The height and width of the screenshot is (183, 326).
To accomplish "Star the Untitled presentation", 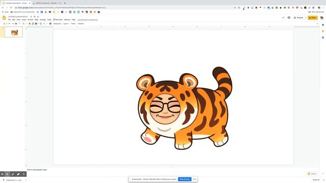I will (31, 17).
